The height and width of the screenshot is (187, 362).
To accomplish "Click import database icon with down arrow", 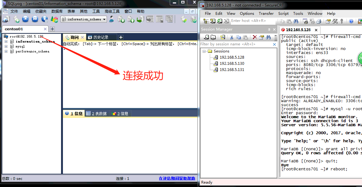I will click(121, 19).
